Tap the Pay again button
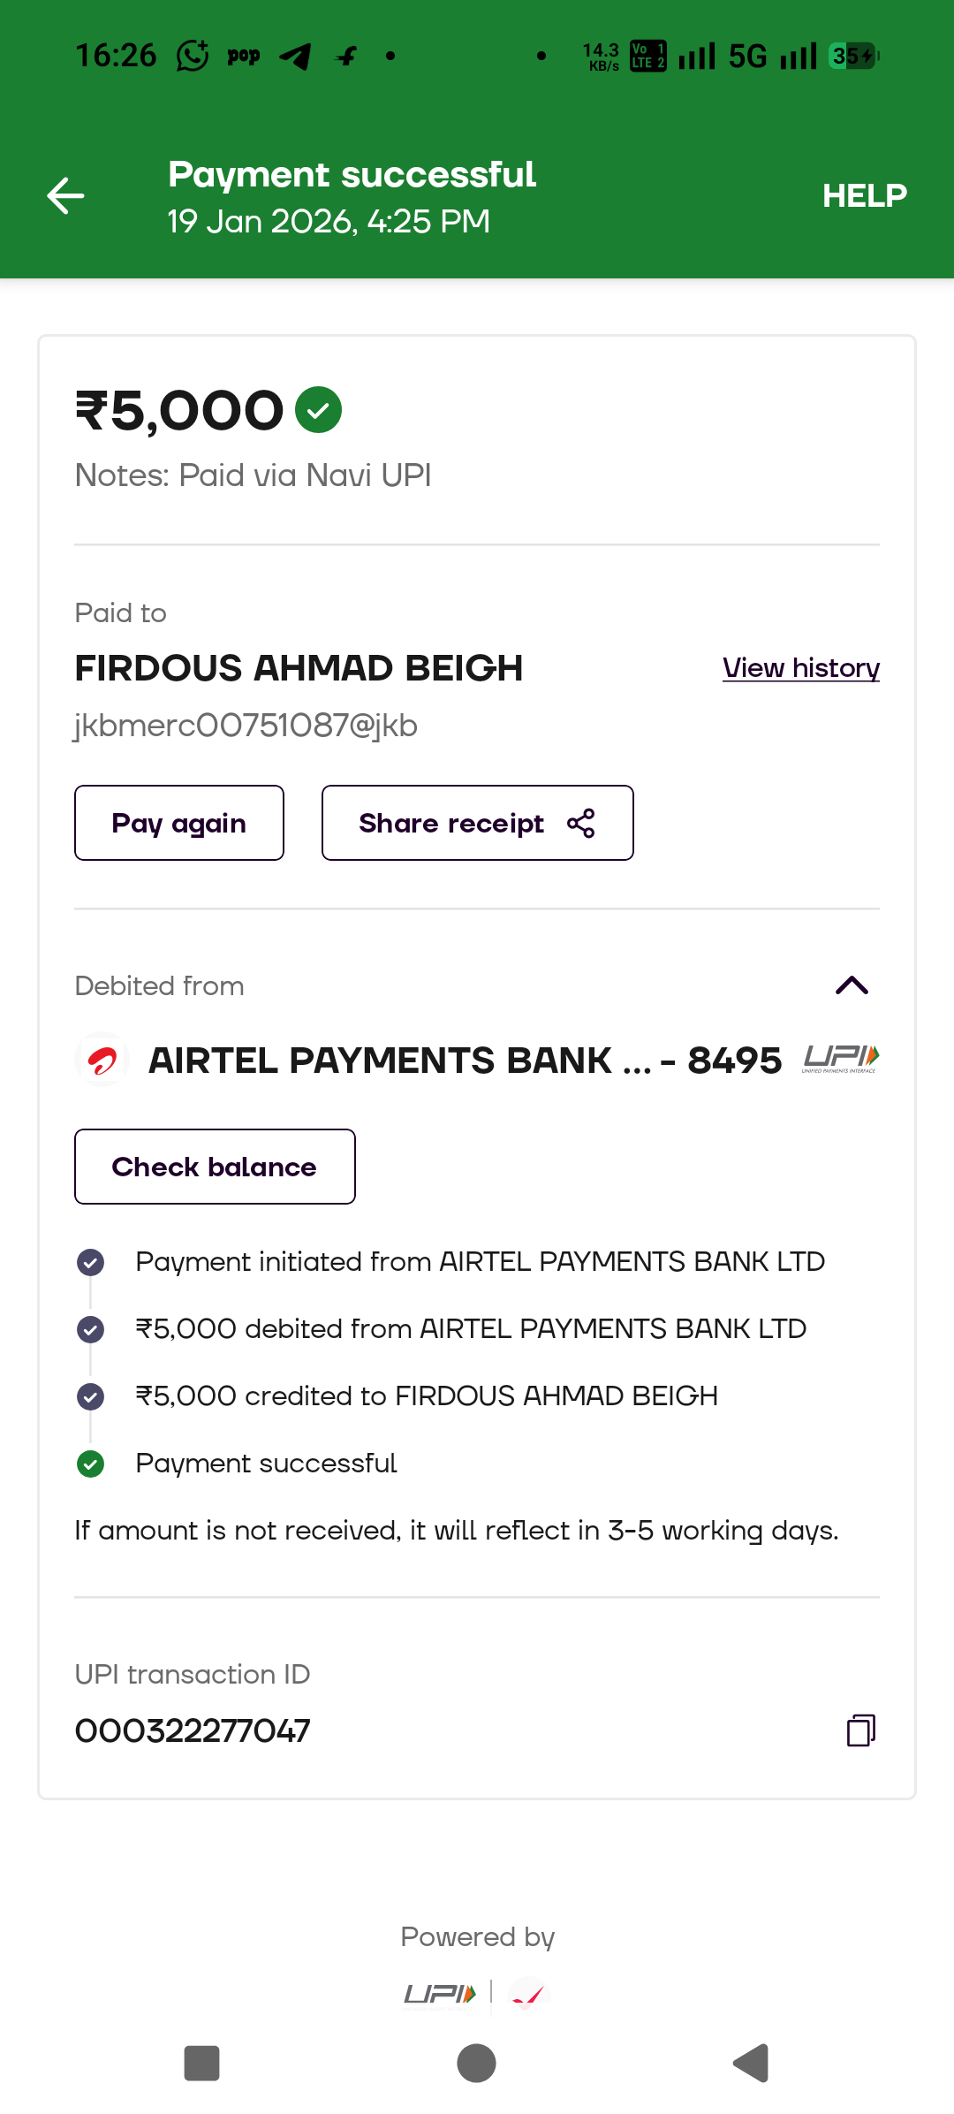 (x=179, y=823)
